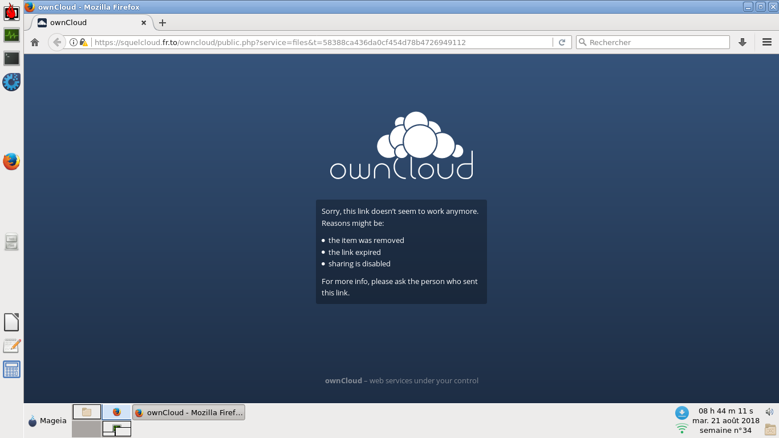Open Firefox's hamburger menu
779x438 pixels.
(x=767, y=42)
